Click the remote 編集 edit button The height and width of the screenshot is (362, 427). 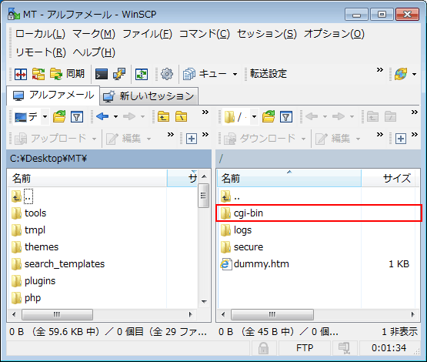tap(333, 139)
